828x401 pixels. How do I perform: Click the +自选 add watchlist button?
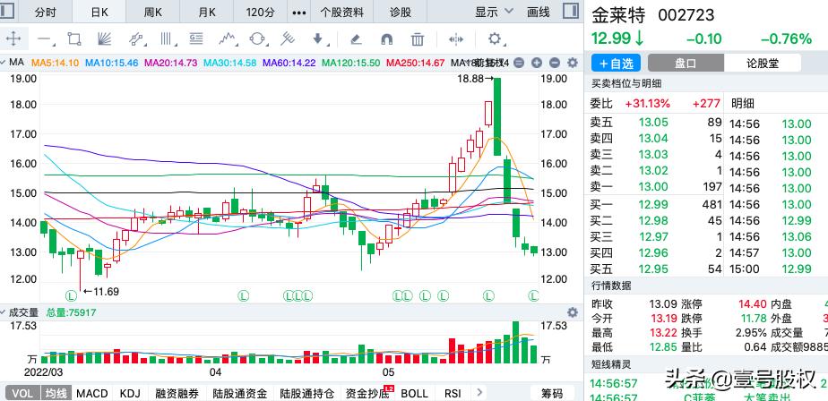616,64
